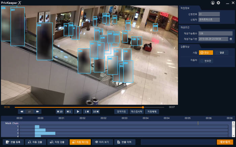
Task: Select mask box 108 in the video
Action: (134, 41)
